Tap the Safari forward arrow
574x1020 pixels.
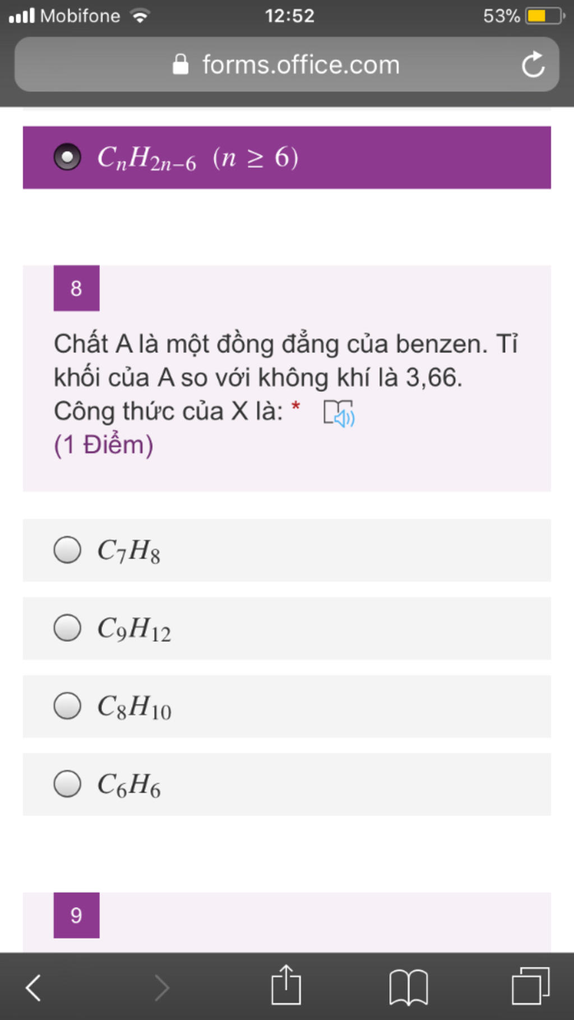[161, 987]
